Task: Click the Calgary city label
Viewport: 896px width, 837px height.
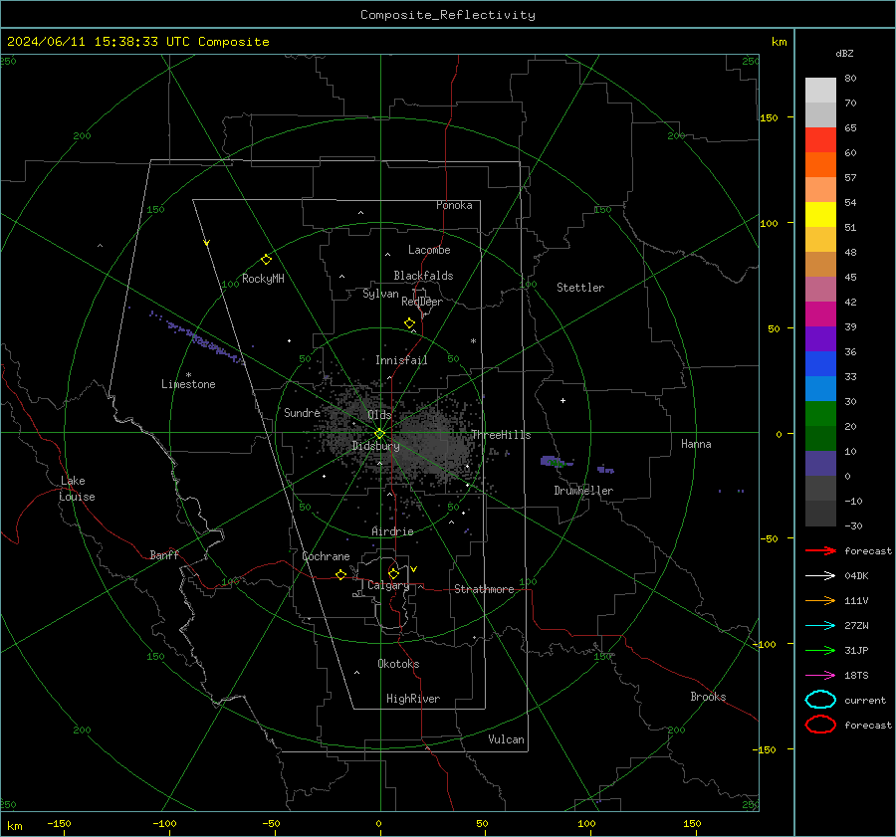Action: [x=388, y=585]
